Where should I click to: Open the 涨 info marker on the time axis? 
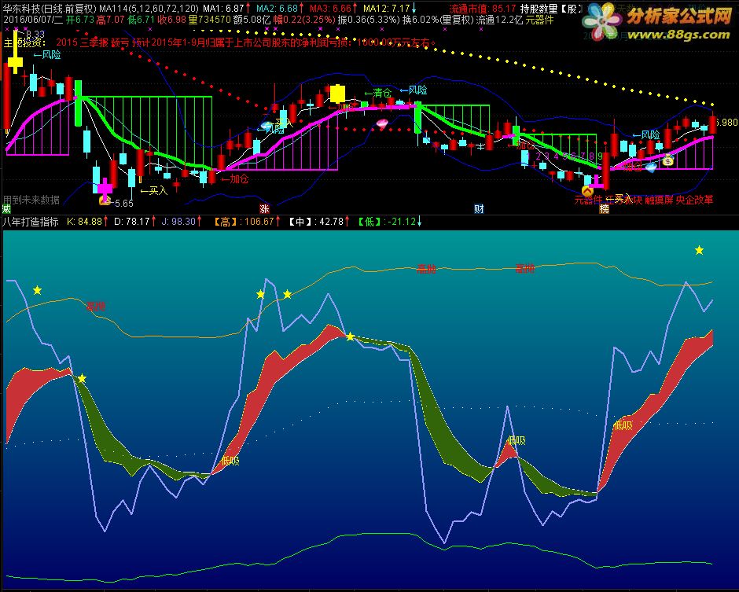264,208
